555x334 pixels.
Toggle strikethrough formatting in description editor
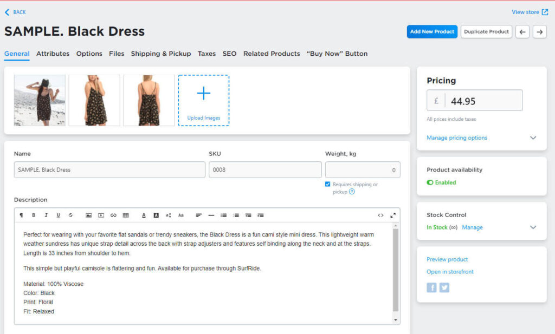pos(71,215)
